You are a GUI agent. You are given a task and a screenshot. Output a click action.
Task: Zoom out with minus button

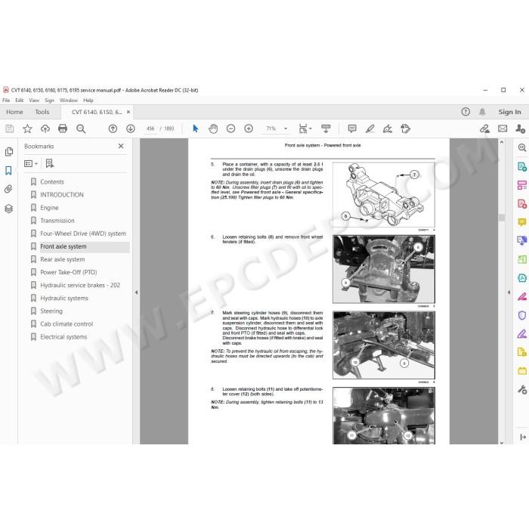coord(230,128)
